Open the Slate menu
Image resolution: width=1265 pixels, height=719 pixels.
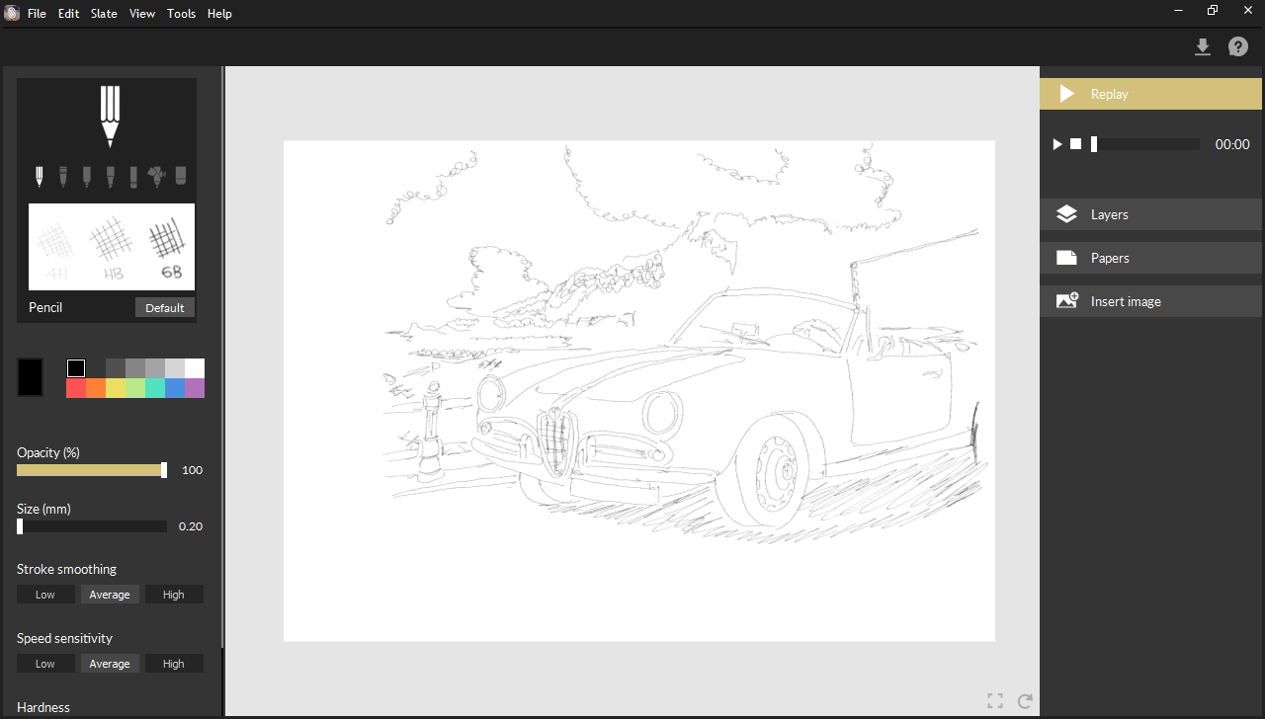coord(104,14)
